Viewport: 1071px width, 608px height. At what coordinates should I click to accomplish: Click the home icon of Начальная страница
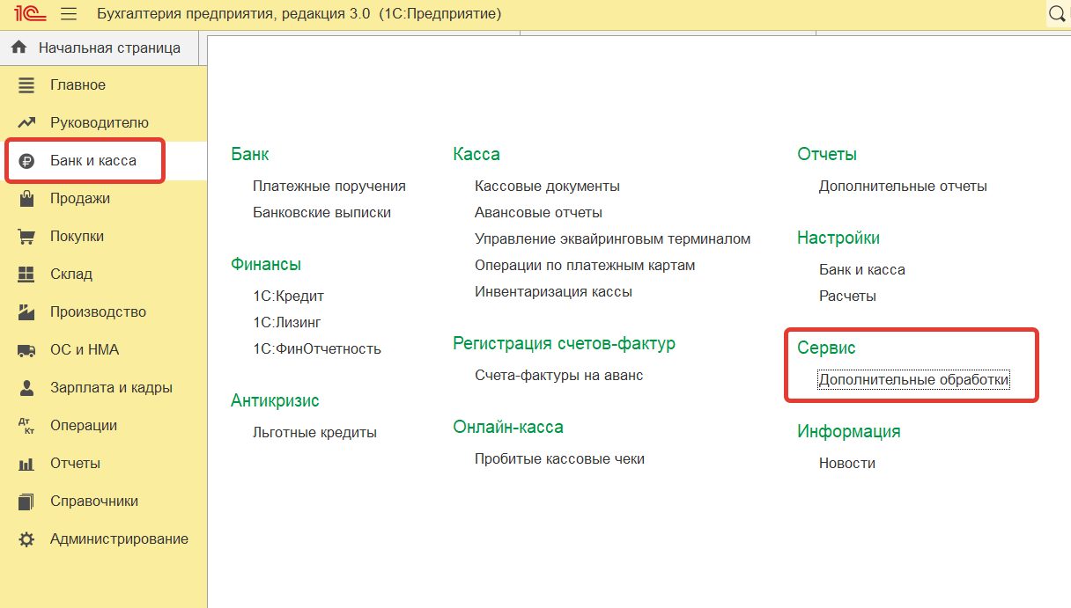click(18, 48)
